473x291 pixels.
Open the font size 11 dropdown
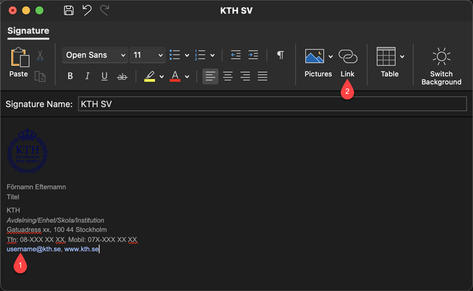147,55
